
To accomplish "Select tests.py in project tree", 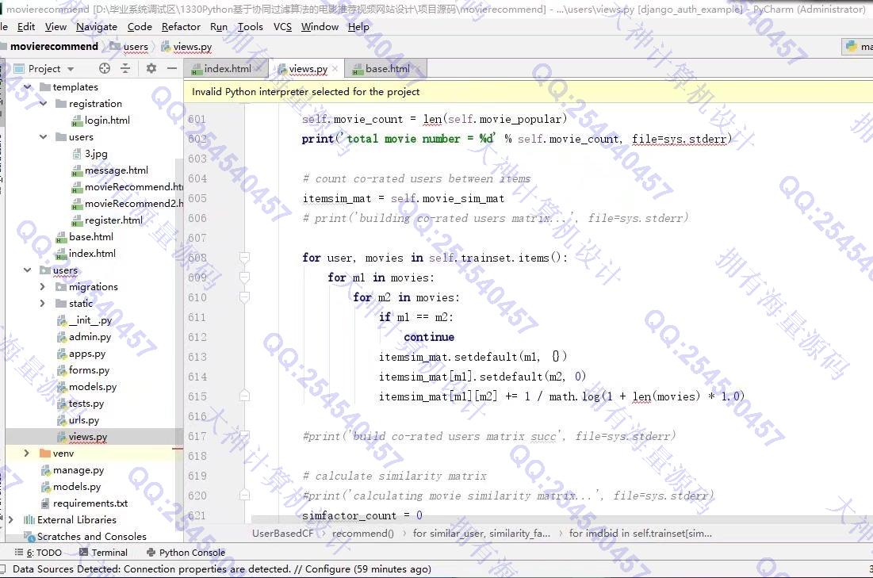I will [x=86, y=404].
